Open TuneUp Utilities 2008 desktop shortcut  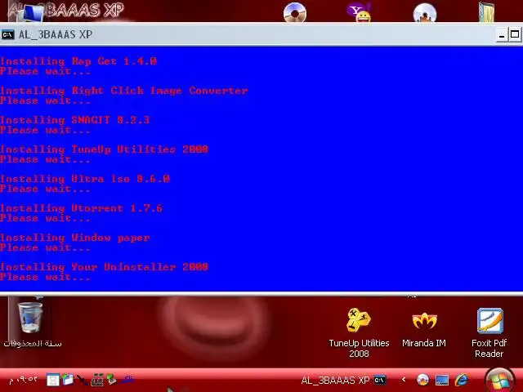[x=359, y=332]
